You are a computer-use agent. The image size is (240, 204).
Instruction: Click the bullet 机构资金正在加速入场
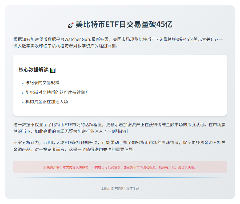pos(47,102)
